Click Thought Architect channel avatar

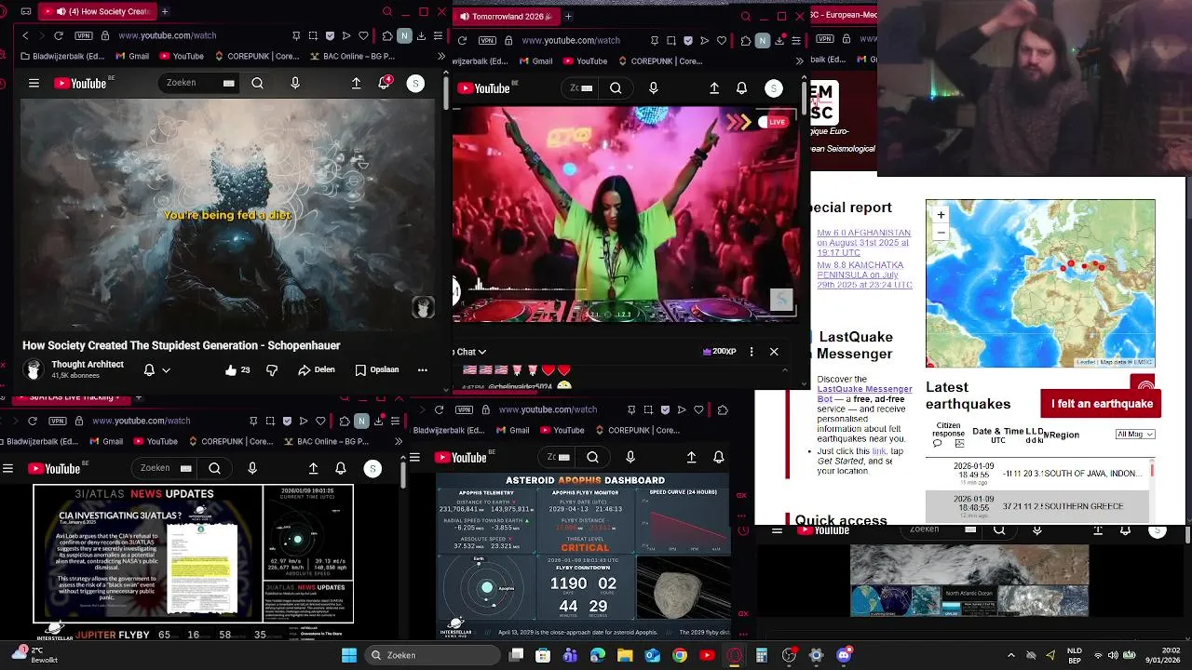click(34, 369)
